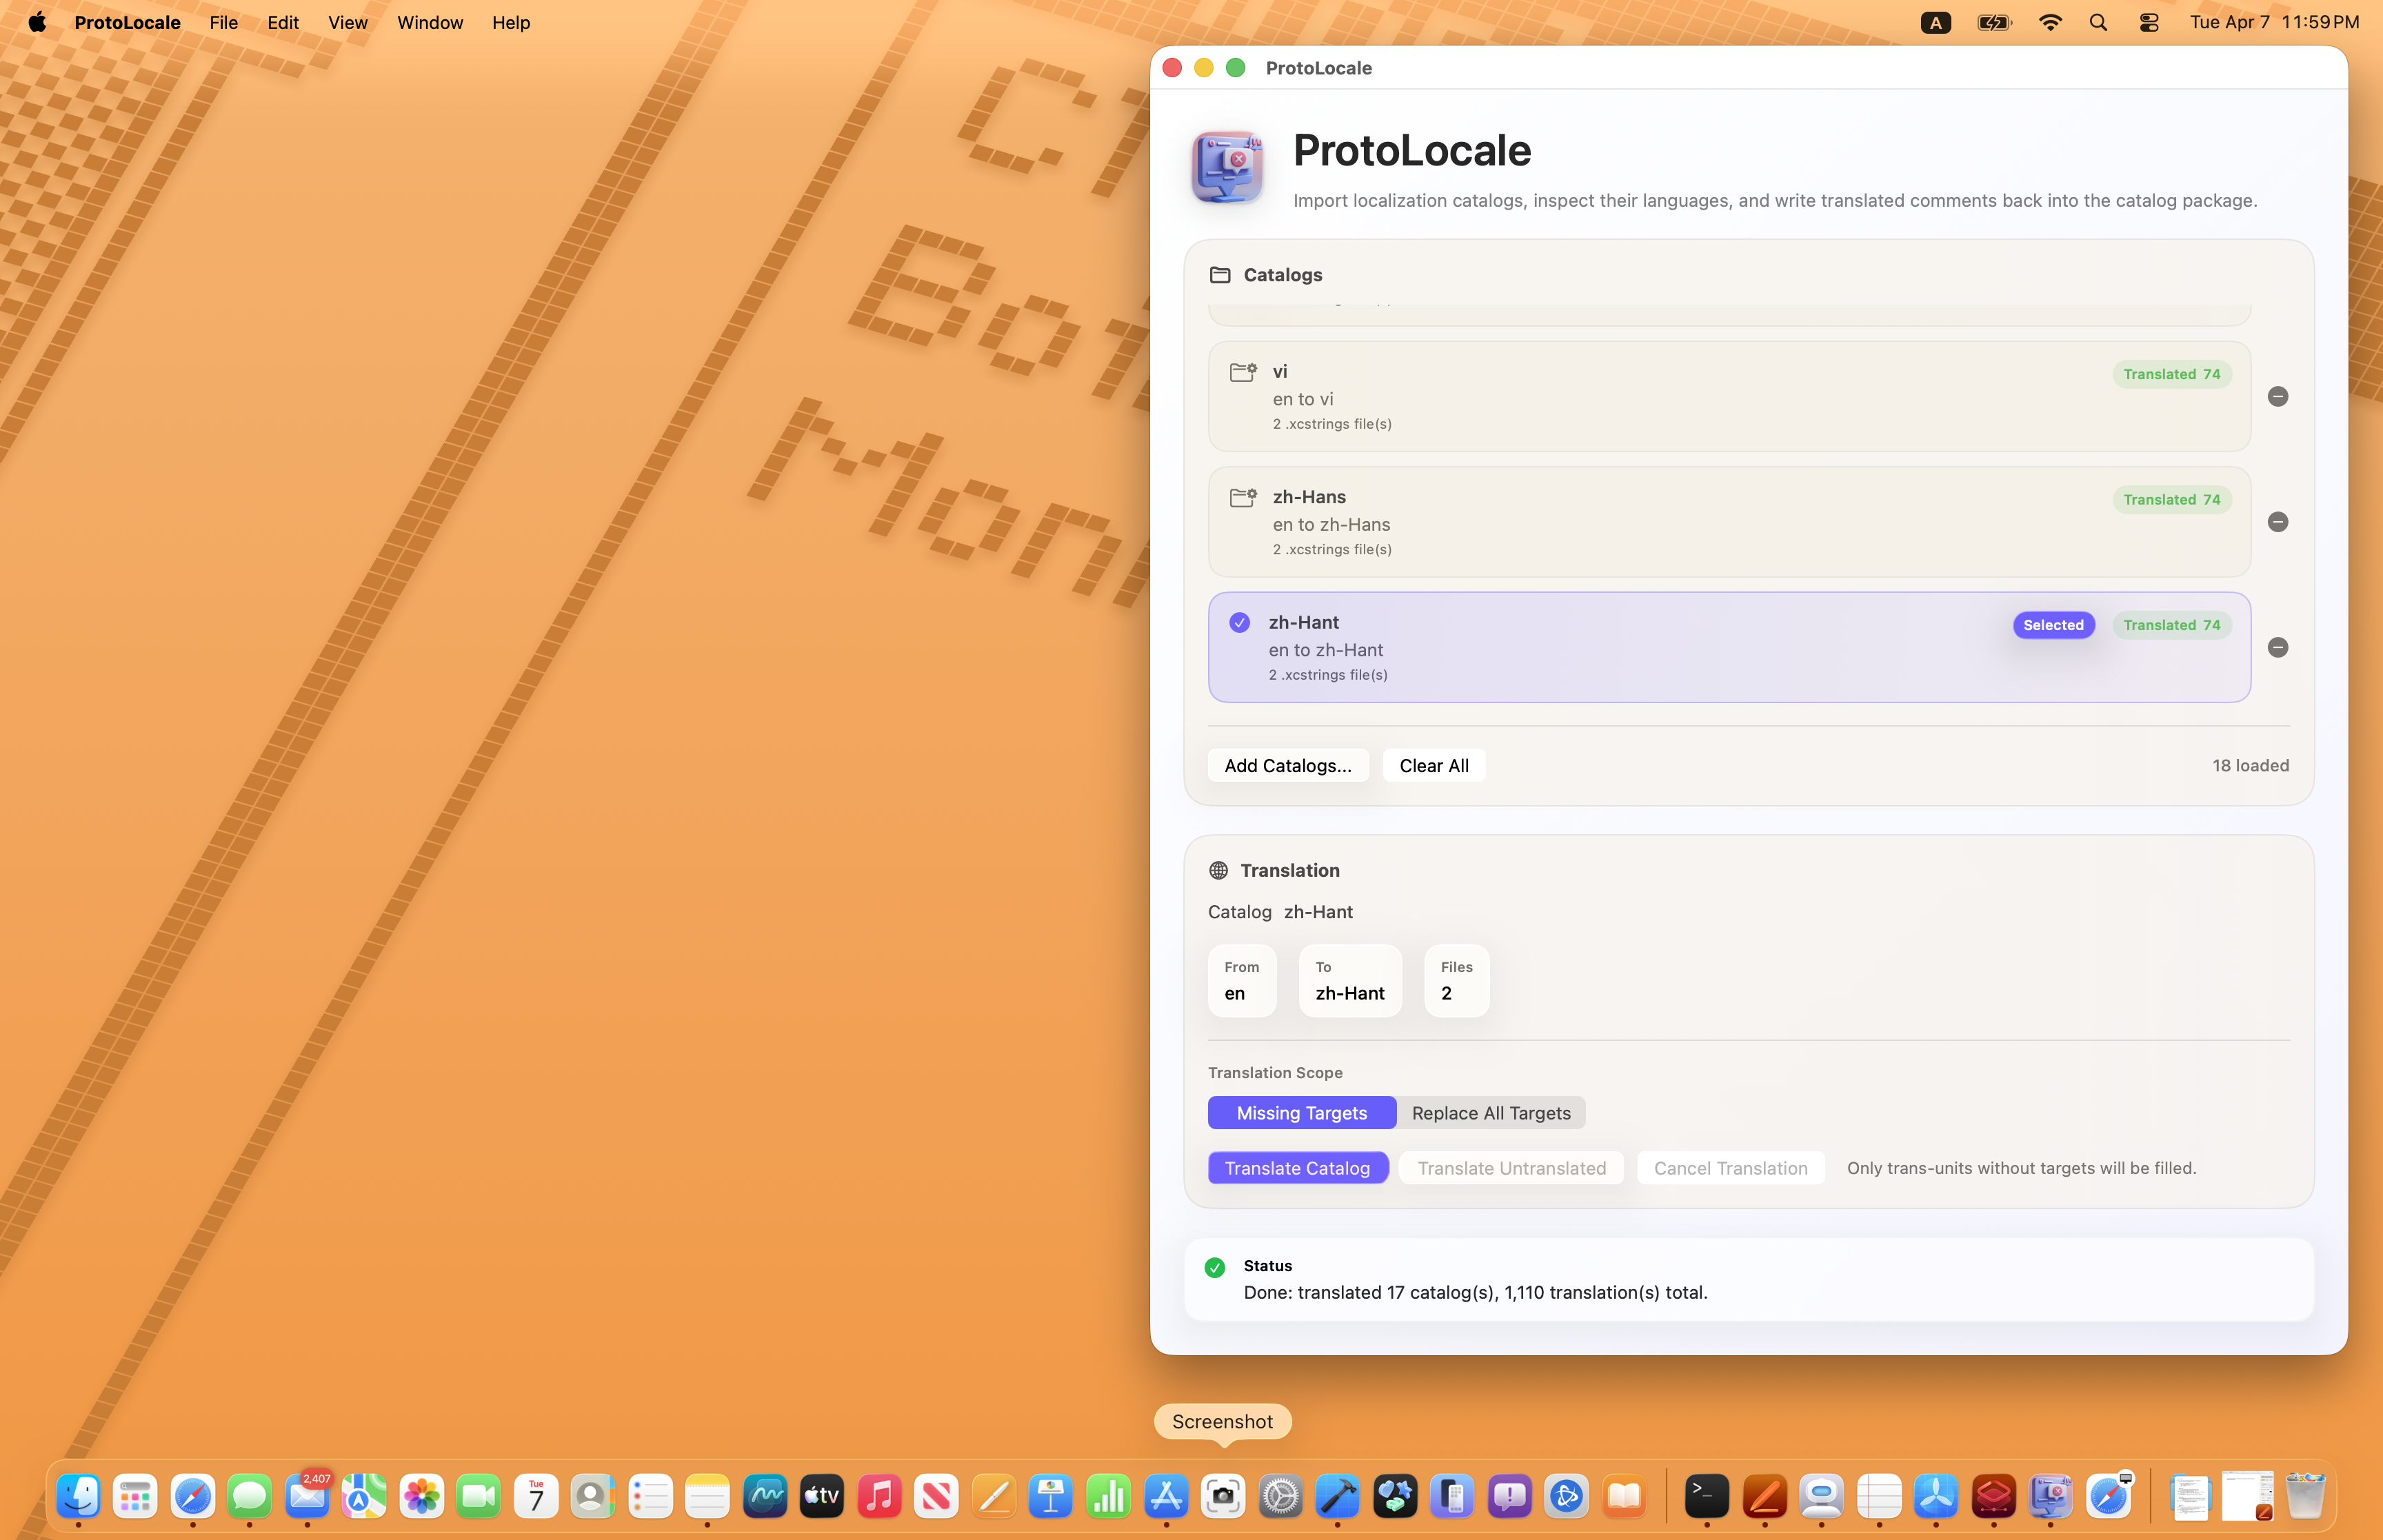Click the vi catalog folder icon
2383x1540 pixels.
[1242, 373]
